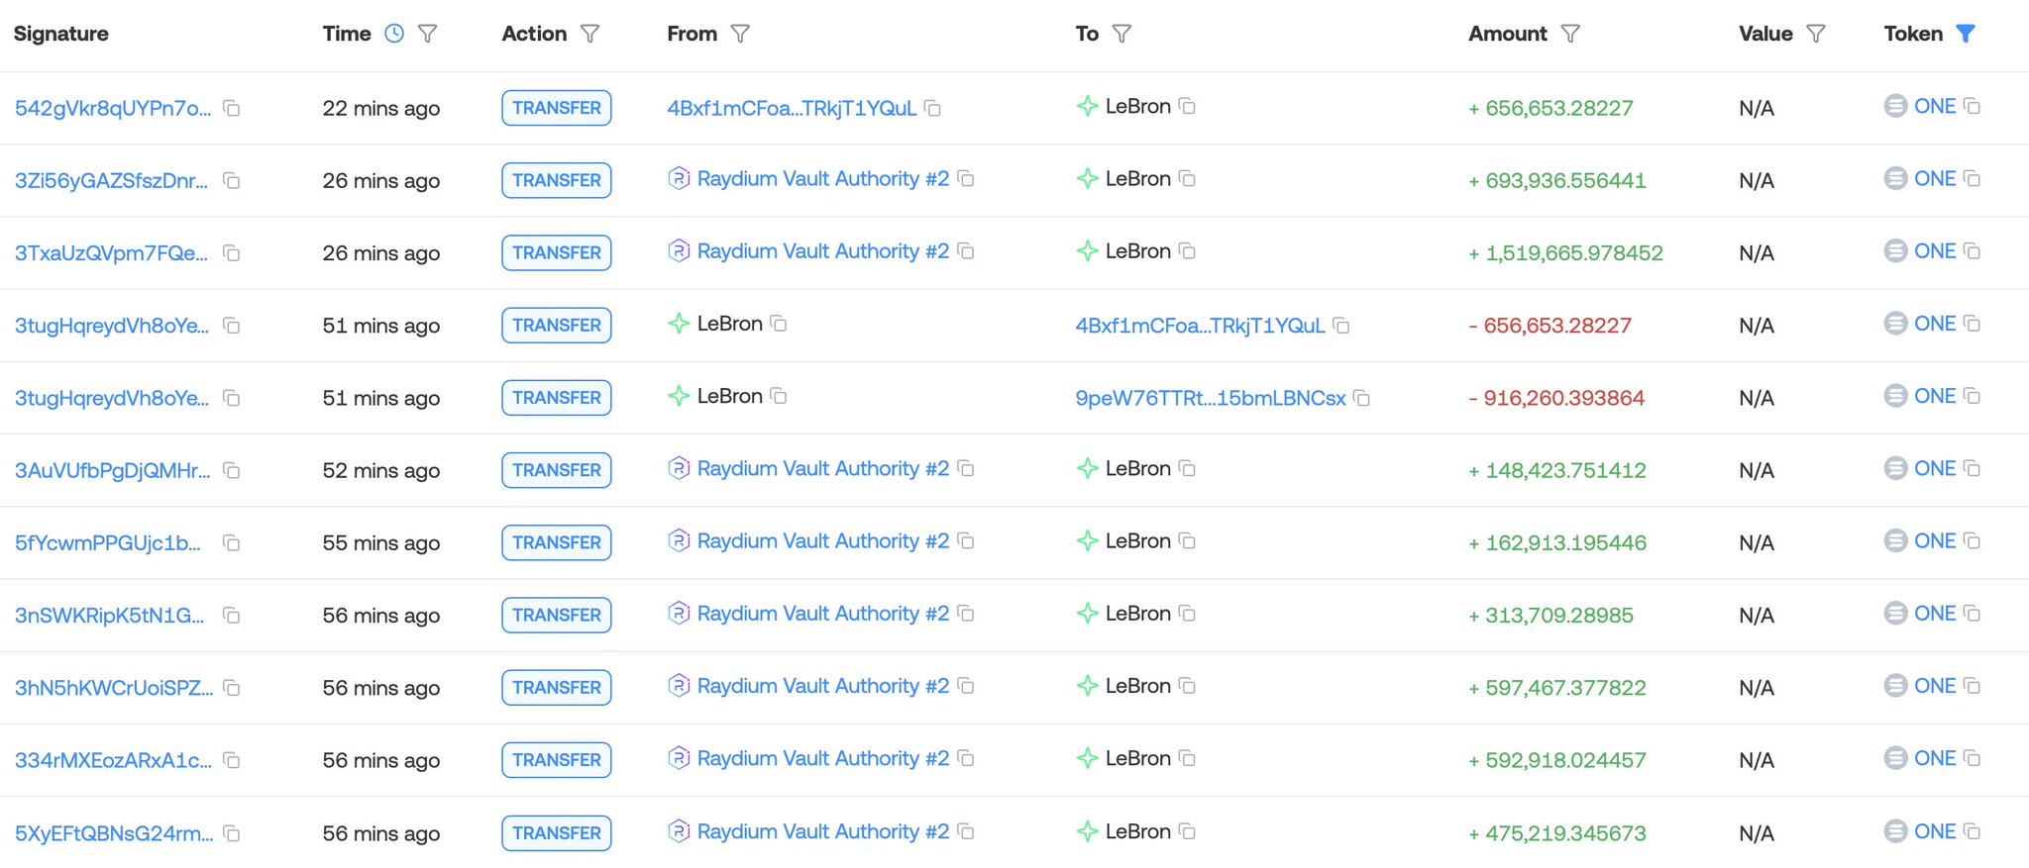Copy signature 334rMXEozARxA1c...
Viewport: 2029px width, 868px height.
tap(232, 760)
